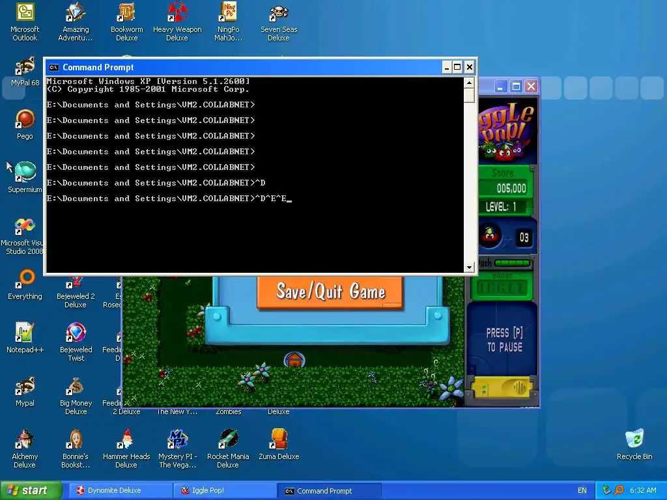This screenshot has height=500, width=667.
Task: Minimize the Iggle Pop window
Action: click(501, 87)
